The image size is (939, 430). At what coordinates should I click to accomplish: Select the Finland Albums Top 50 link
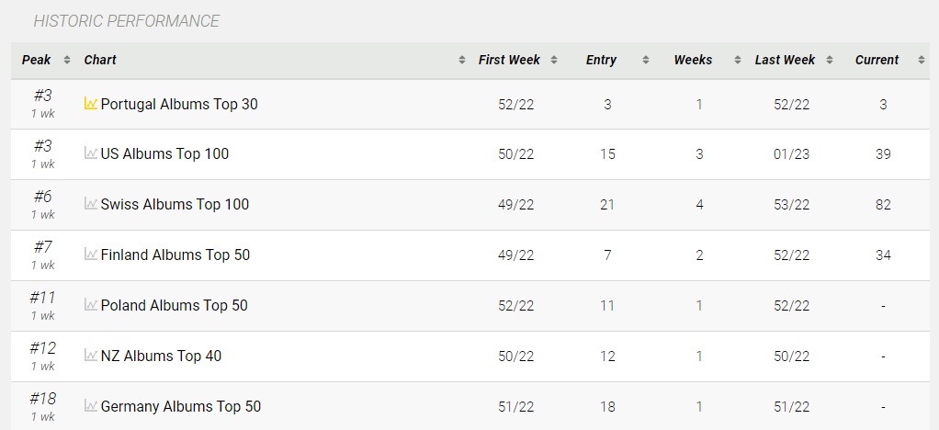point(175,255)
